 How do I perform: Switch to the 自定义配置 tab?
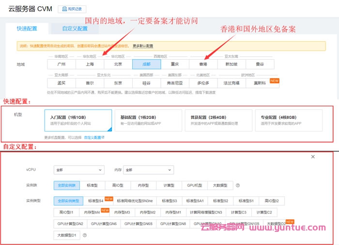(75, 29)
